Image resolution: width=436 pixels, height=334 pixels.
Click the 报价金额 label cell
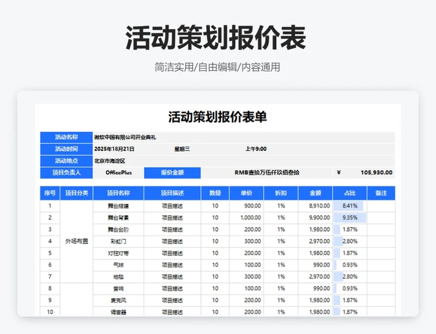(172, 173)
